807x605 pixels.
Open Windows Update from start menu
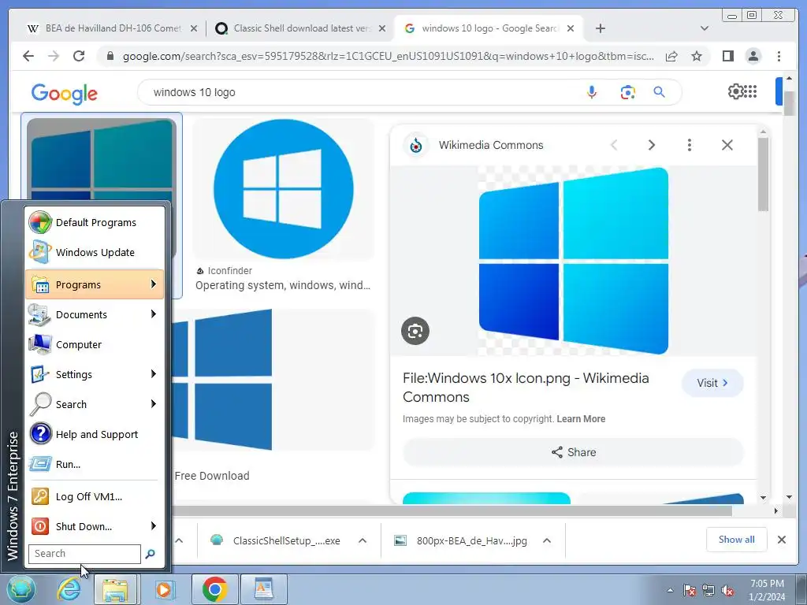(95, 252)
